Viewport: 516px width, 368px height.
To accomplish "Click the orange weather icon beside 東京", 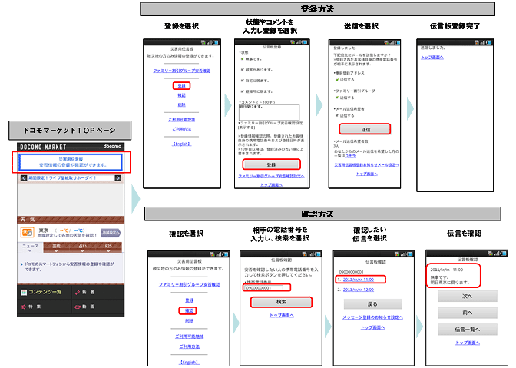I will [x=27, y=232].
